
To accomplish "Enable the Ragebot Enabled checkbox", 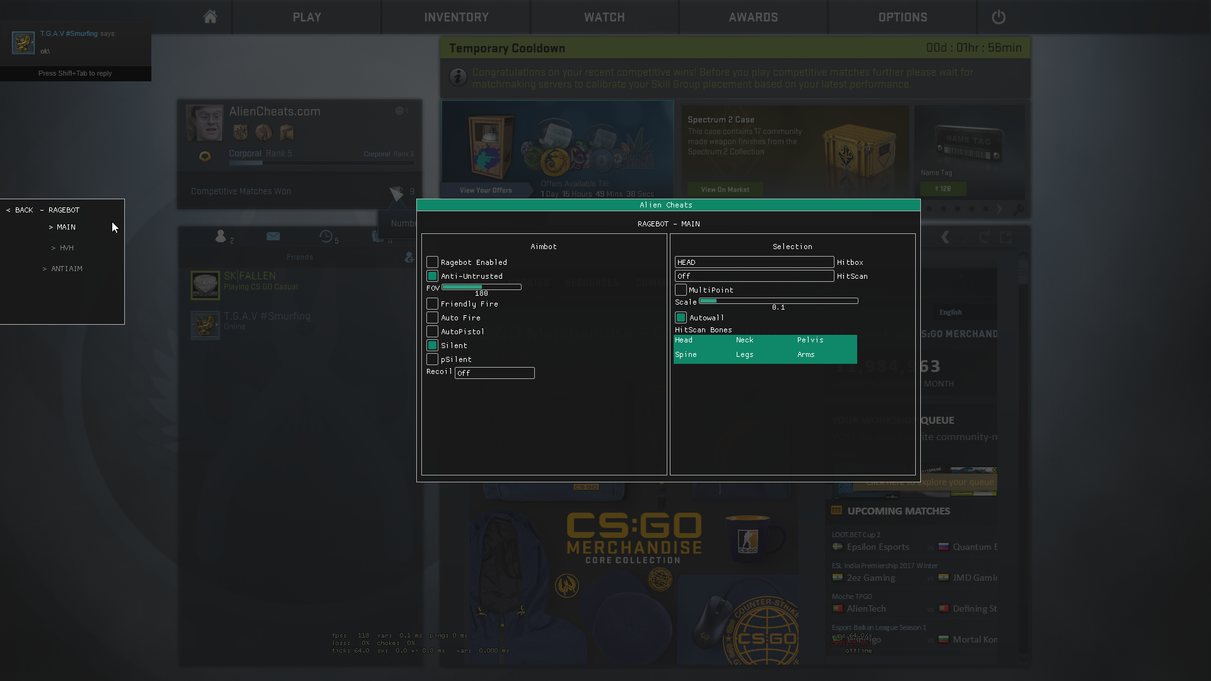I will coord(432,262).
